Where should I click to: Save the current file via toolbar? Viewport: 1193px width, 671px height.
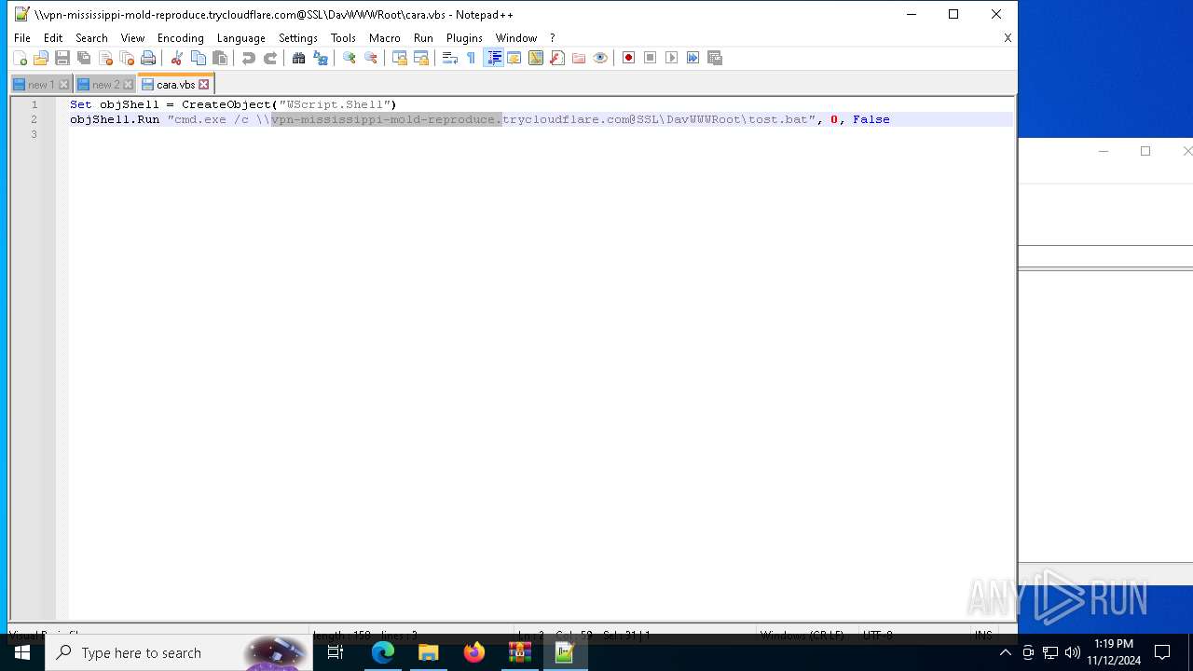point(62,58)
